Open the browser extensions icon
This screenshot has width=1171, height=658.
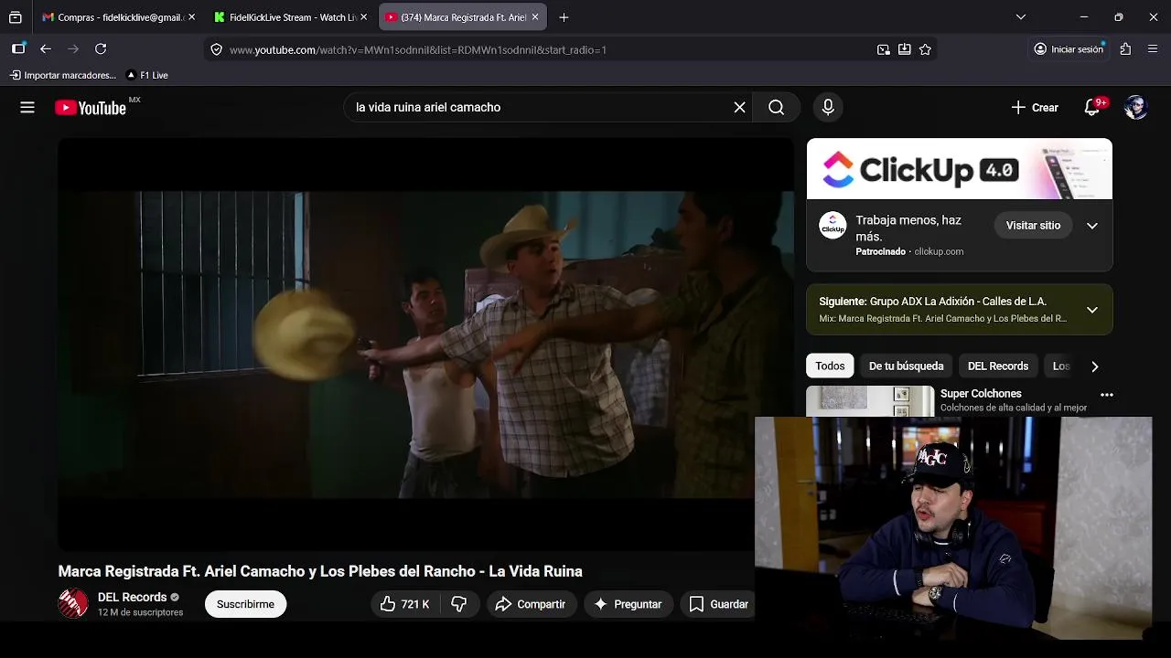click(x=1125, y=49)
